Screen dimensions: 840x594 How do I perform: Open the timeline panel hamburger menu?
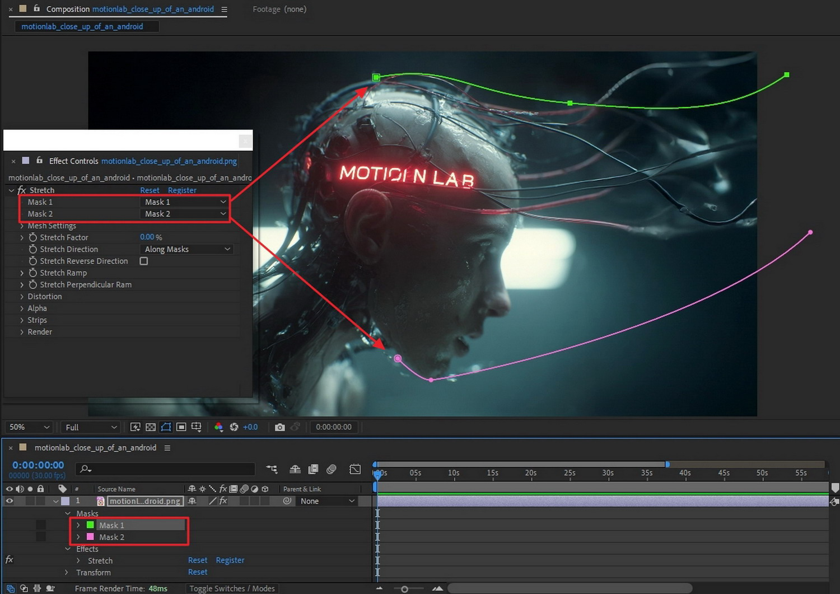(x=167, y=448)
